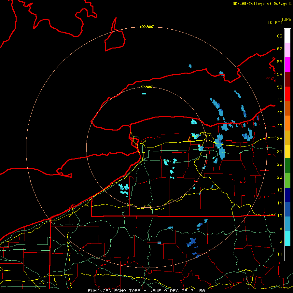Select the light pink legend swatch
Image resolution: width=293 pixels, height=293 pixels.
[287, 50]
